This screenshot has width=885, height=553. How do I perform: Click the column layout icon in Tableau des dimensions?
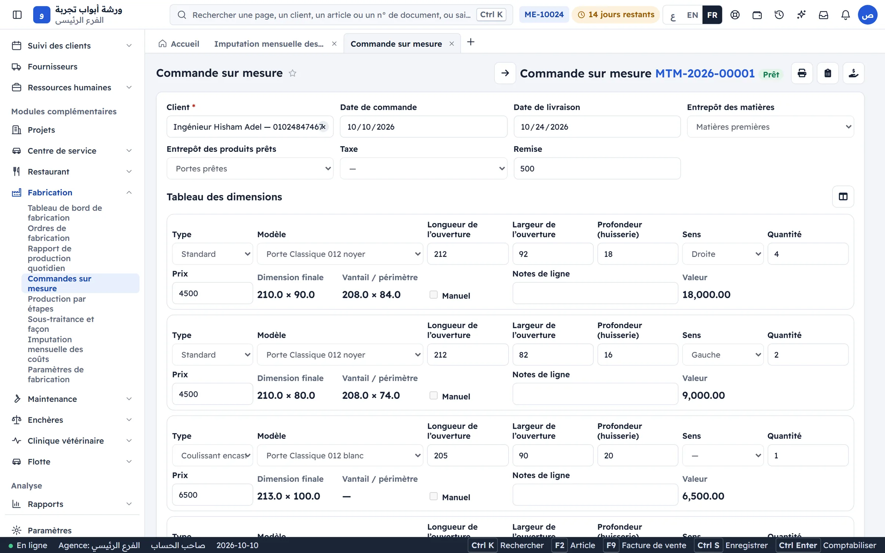click(x=843, y=196)
